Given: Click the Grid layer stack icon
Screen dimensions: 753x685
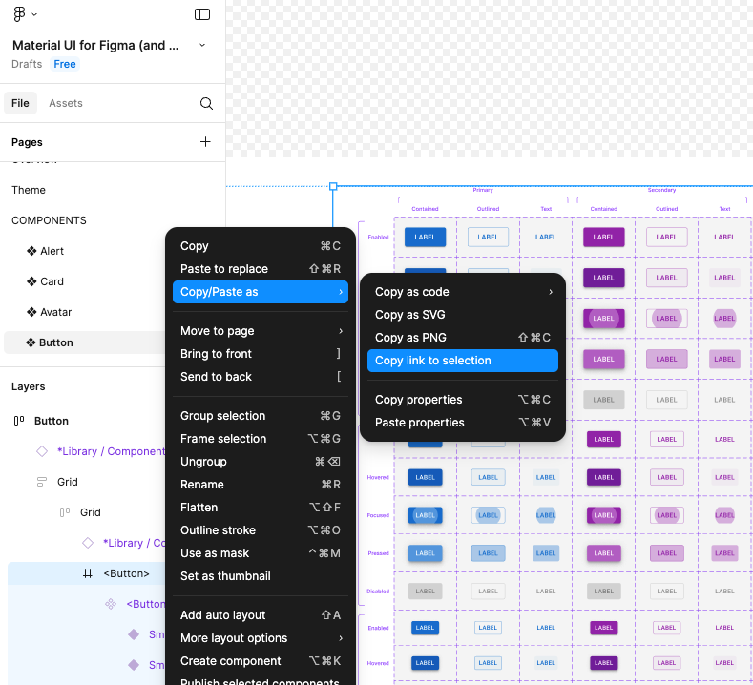Looking at the screenshot, I should (x=42, y=482).
